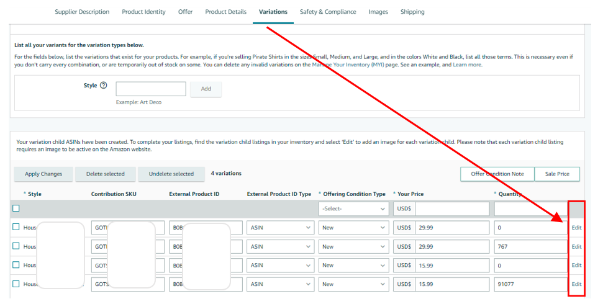Click the Offering Condition Type column header
The image size is (603, 304).
(354, 194)
